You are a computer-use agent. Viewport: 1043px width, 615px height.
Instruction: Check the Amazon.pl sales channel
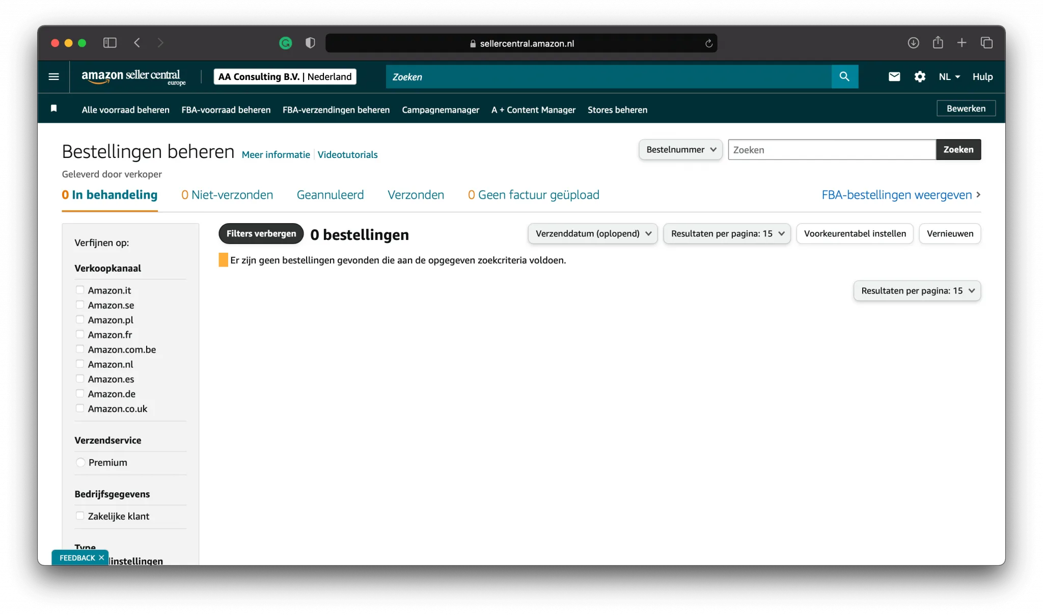coord(80,319)
